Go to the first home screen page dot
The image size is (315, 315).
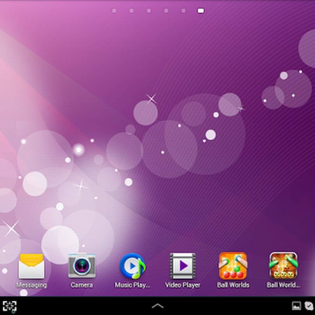114,10
